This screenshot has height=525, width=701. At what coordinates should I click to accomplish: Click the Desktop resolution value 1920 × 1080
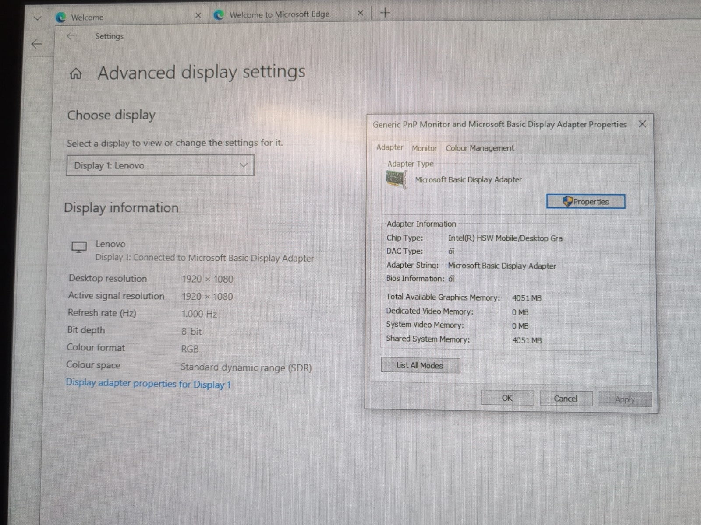pyautogui.click(x=208, y=279)
